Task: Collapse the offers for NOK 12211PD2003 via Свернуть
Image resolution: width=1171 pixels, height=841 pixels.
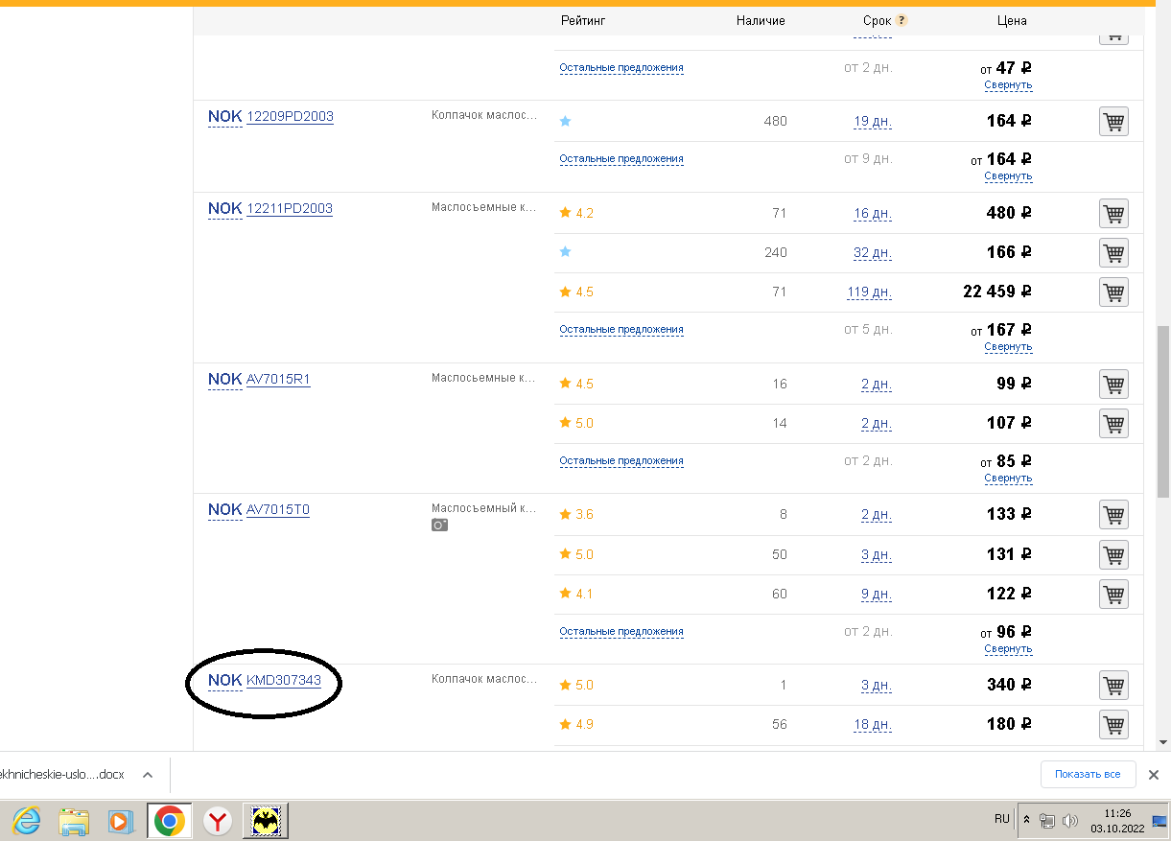Action: pyautogui.click(x=1007, y=347)
